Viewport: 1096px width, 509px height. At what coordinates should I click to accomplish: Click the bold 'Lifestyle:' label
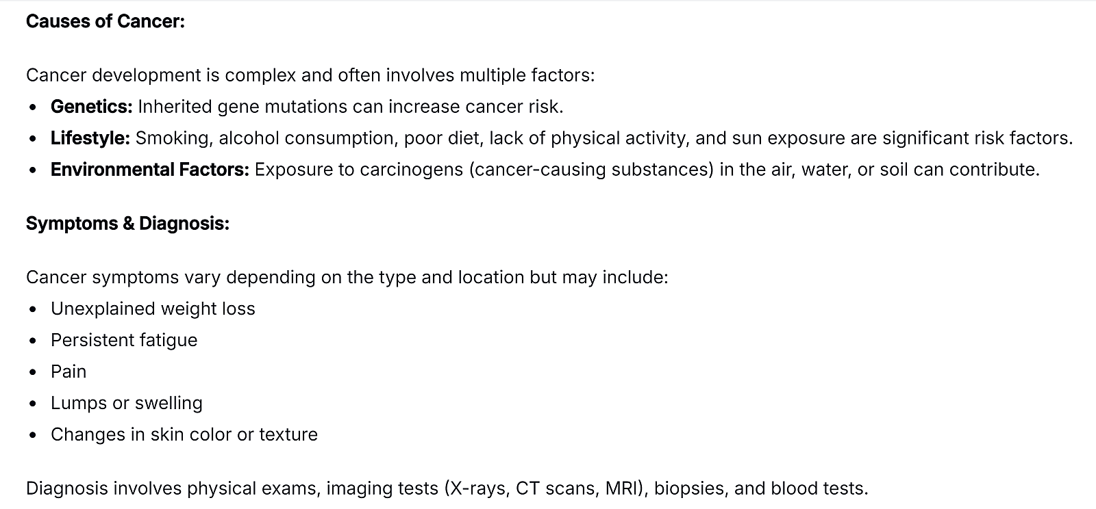90,138
